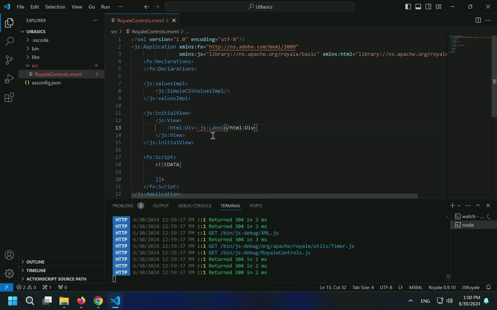
Task: Click the Go Back arrow
Action: point(147,7)
